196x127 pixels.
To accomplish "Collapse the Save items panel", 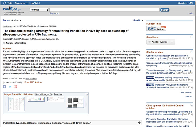I will pyautogui.click(x=192, y=37).
